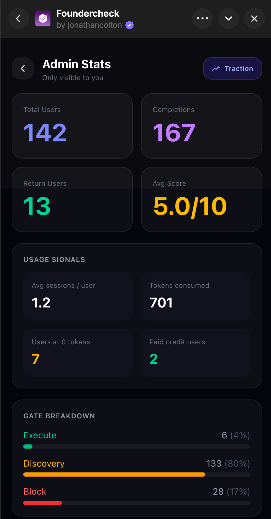Click the top header back arrow
Image resolution: width=271 pixels, height=519 pixels.
tap(18, 19)
